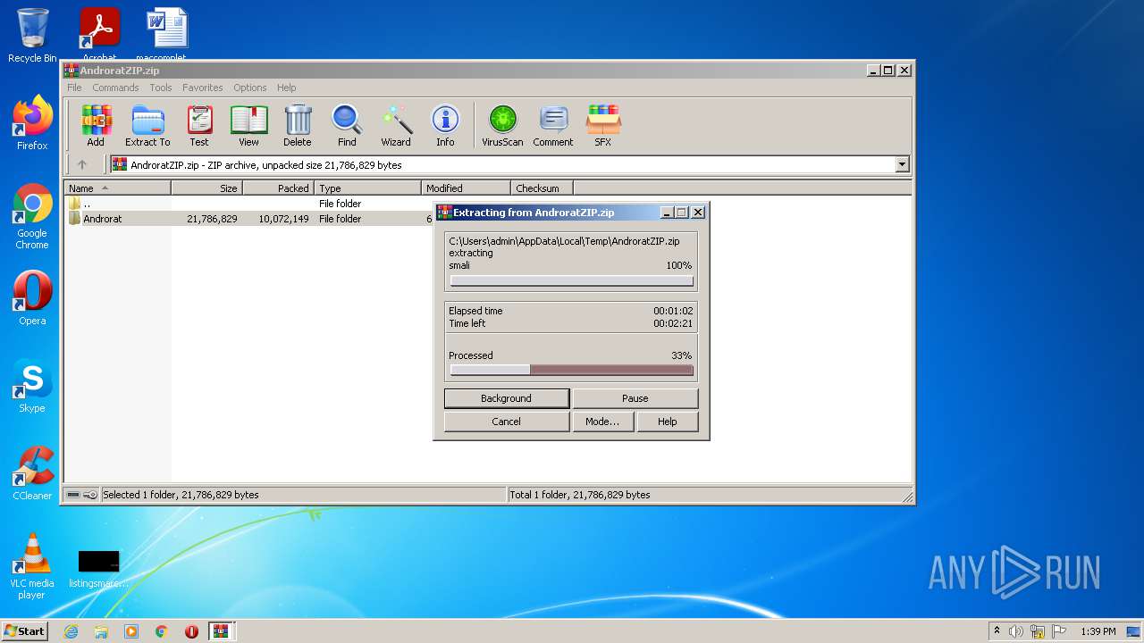
Task: Select the parent '..' folder row
Action: coord(250,204)
